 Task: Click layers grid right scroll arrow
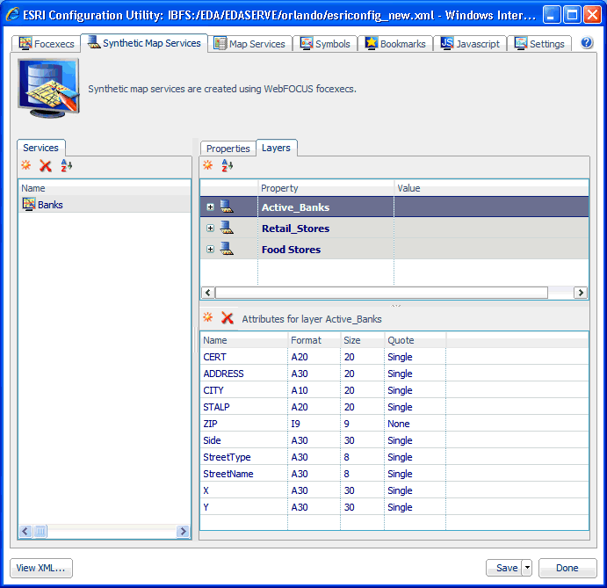581,293
